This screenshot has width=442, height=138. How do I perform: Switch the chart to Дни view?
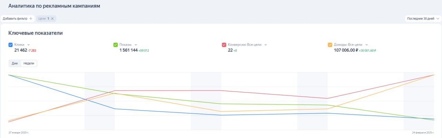(15, 63)
